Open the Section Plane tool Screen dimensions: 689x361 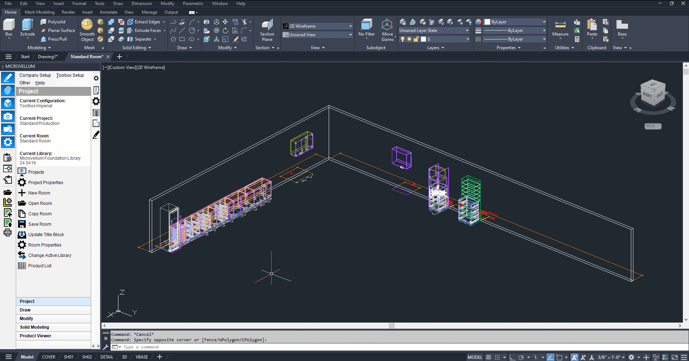coord(267,29)
